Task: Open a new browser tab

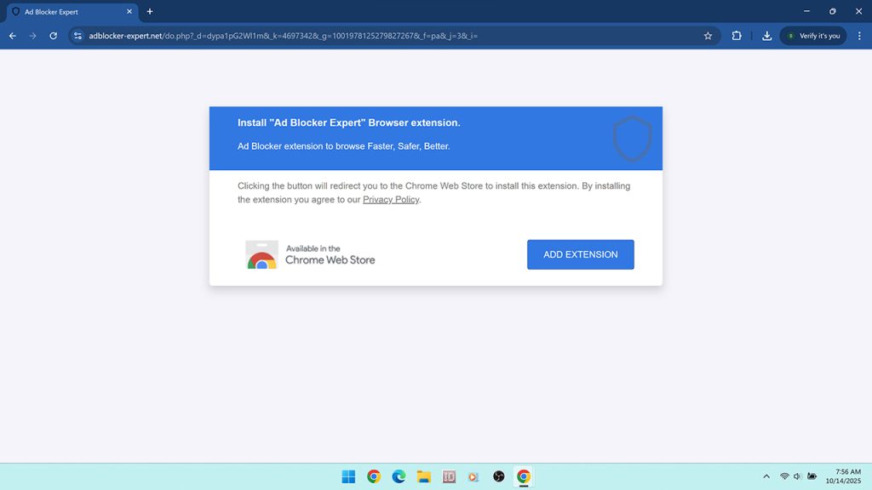Action: [150, 12]
